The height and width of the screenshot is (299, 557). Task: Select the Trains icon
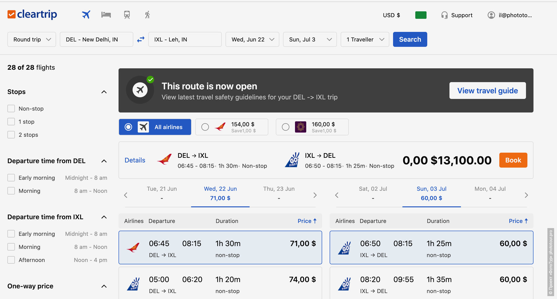(x=127, y=15)
